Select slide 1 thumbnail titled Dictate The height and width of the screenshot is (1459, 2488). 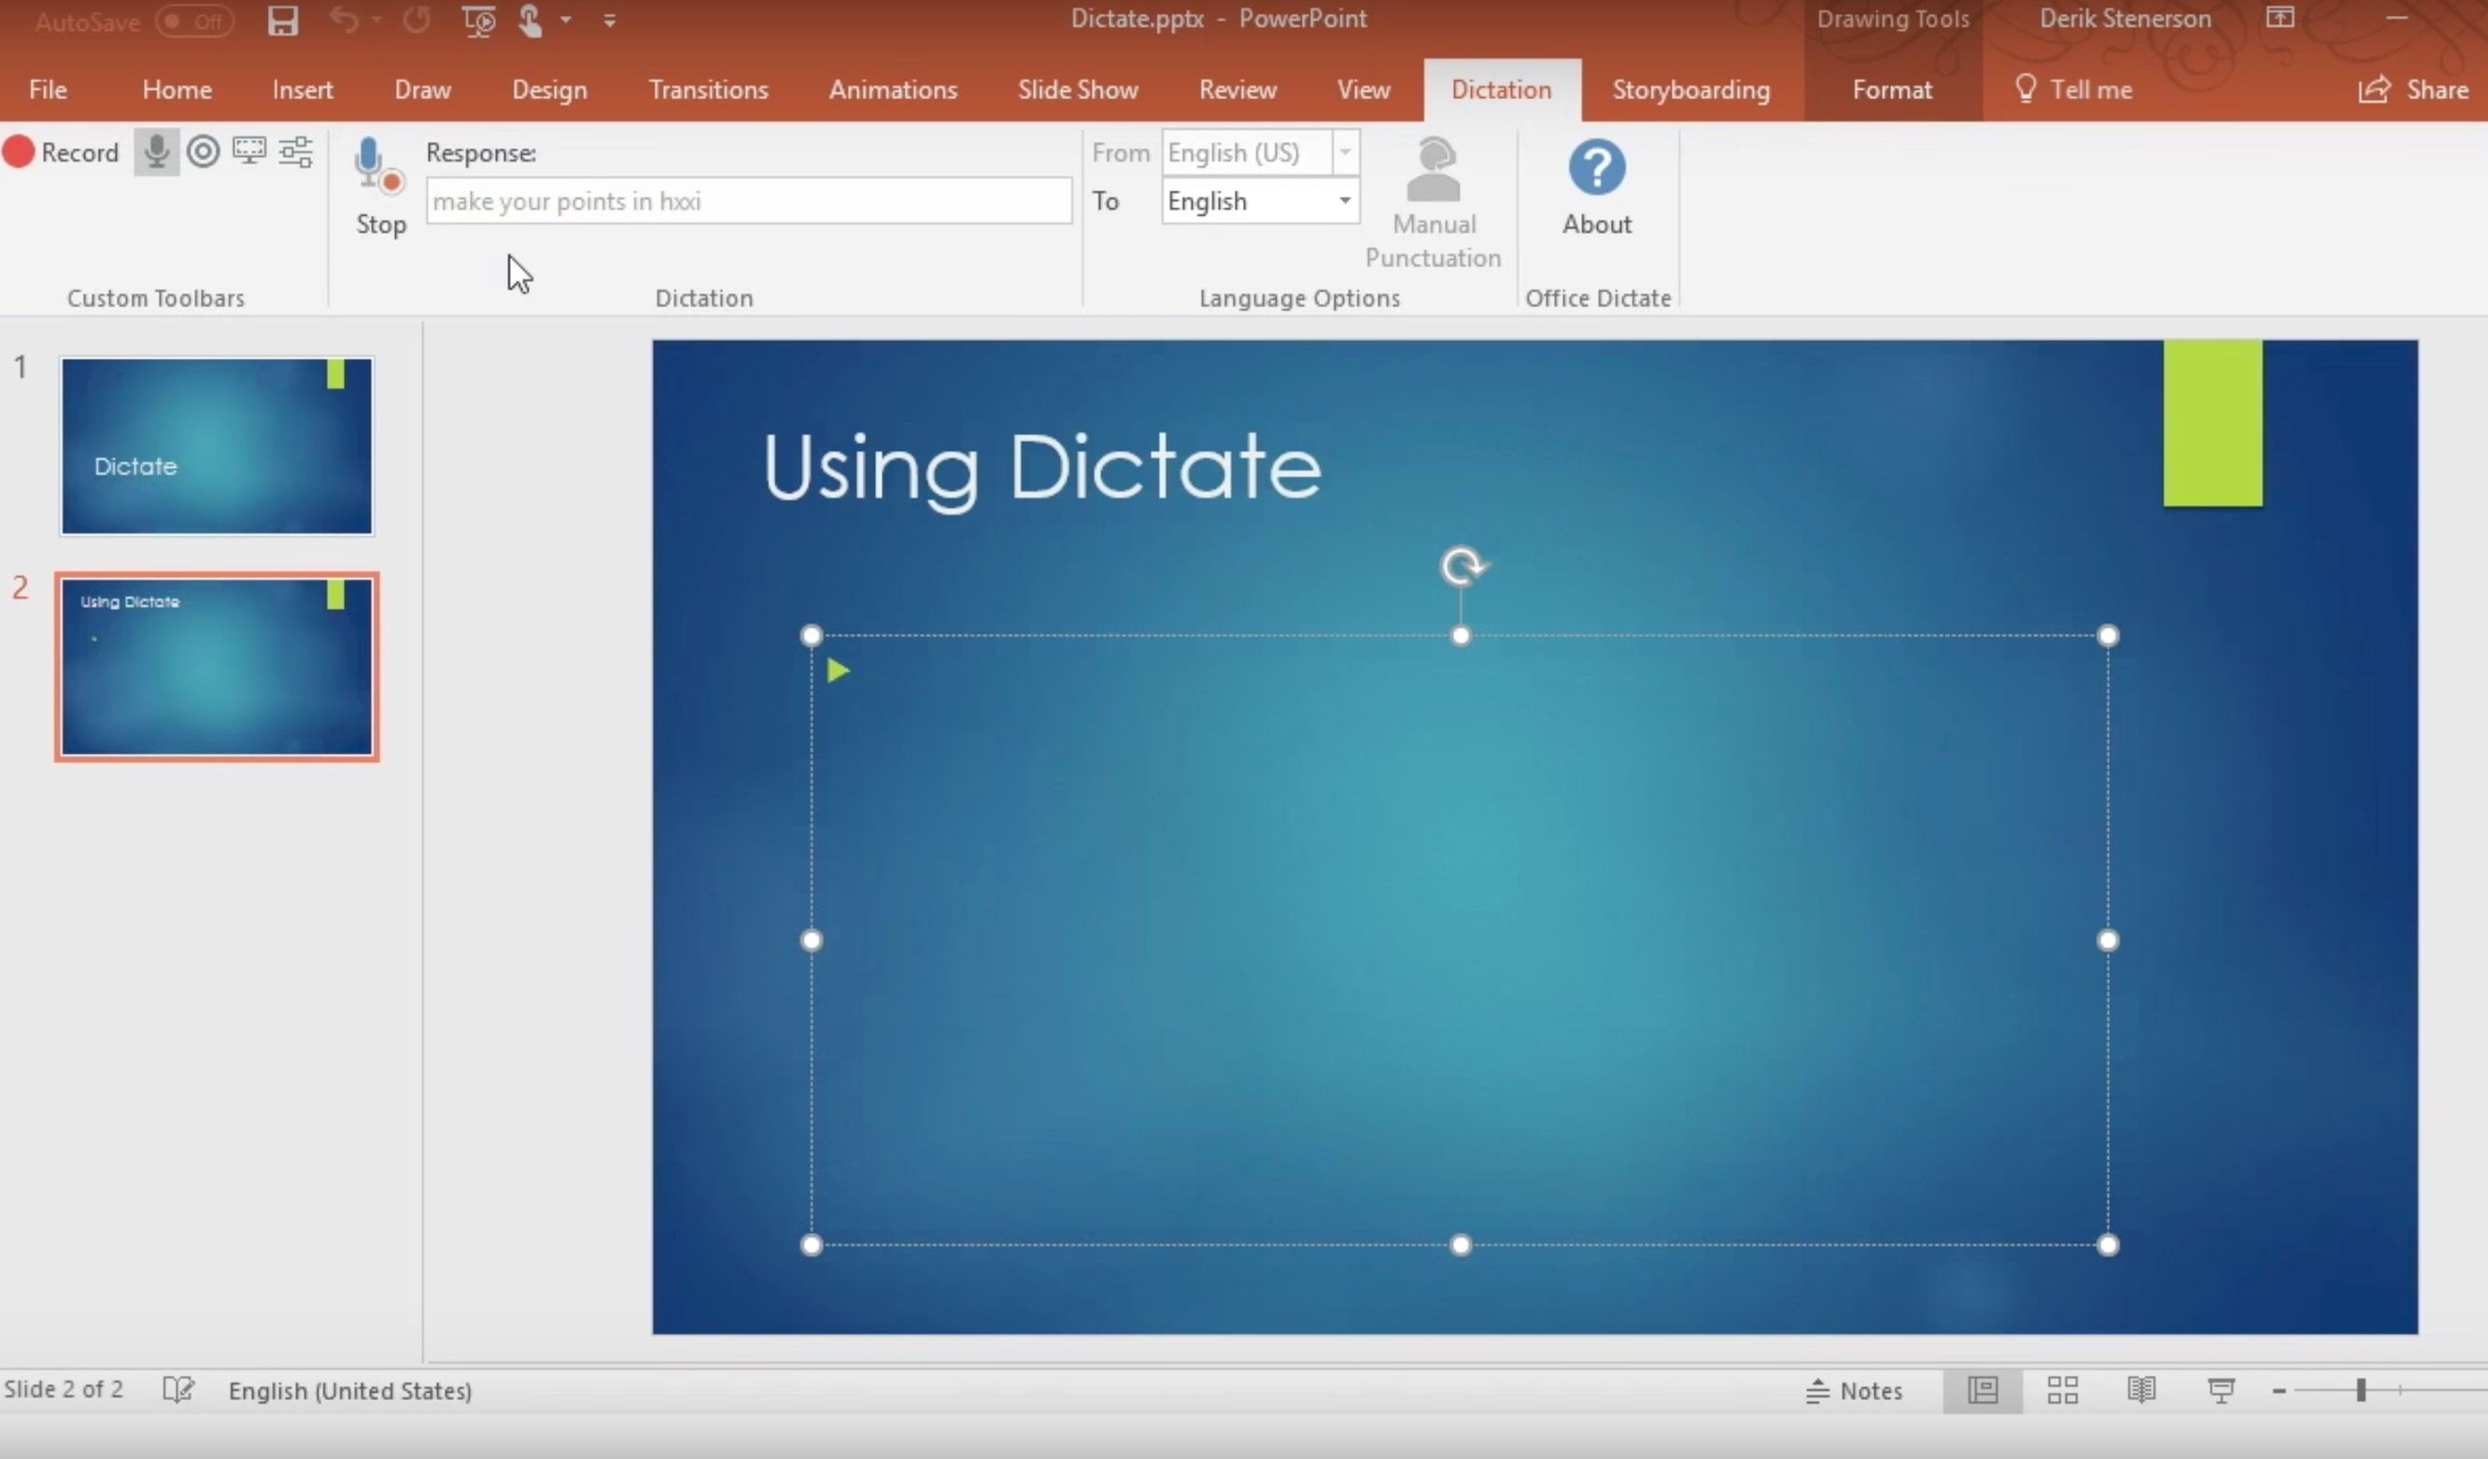[217, 446]
